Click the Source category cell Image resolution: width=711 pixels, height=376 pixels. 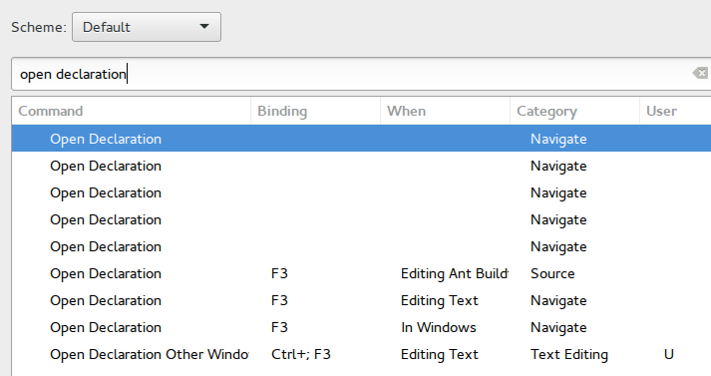point(552,273)
